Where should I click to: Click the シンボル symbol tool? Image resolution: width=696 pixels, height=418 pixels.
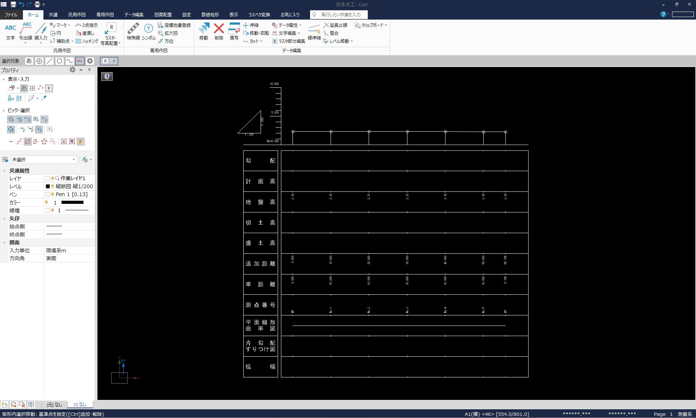149,32
